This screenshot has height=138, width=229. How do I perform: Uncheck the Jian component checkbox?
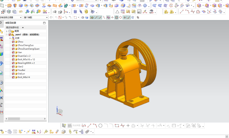[x=13, y=52]
